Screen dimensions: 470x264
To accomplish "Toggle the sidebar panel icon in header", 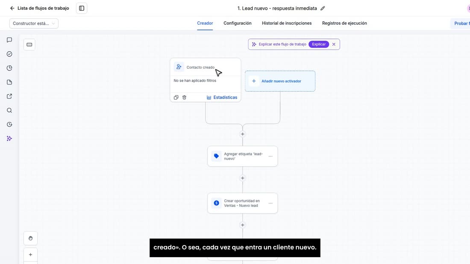I will click(x=82, y=9).
